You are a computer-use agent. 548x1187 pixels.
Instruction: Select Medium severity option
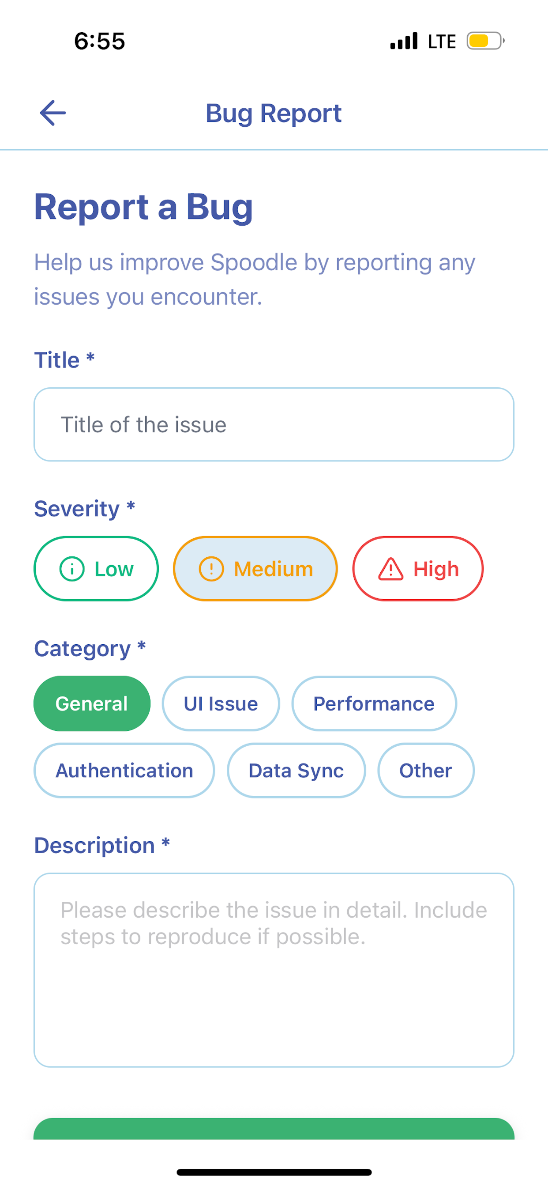point(255,569)
